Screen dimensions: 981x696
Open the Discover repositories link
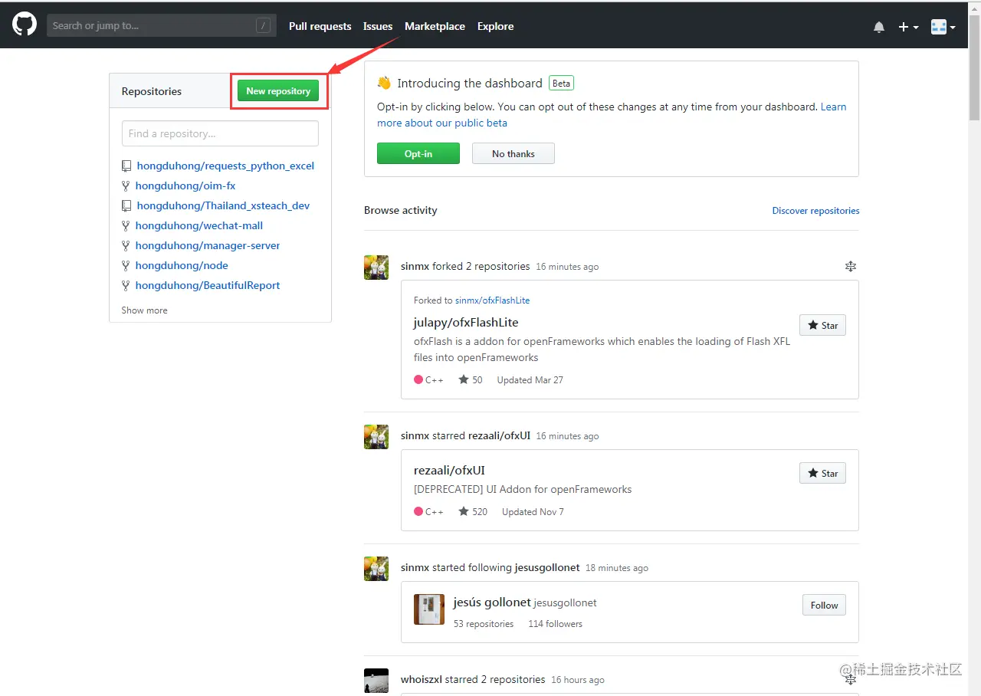(815, 211)
